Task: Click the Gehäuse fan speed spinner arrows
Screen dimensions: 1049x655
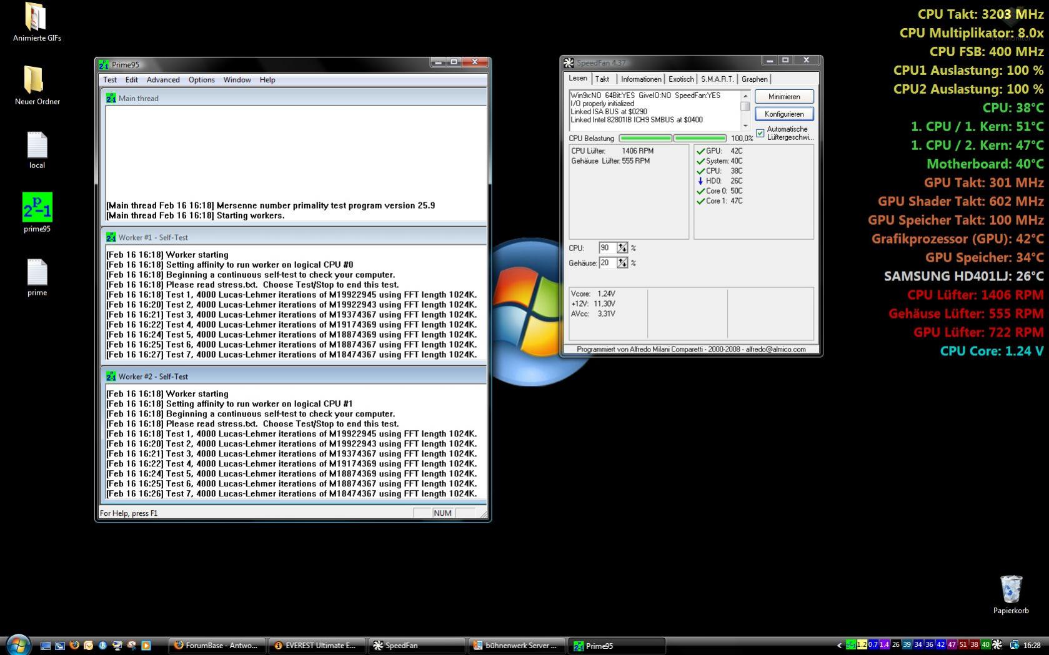Action: click(622, 263)
